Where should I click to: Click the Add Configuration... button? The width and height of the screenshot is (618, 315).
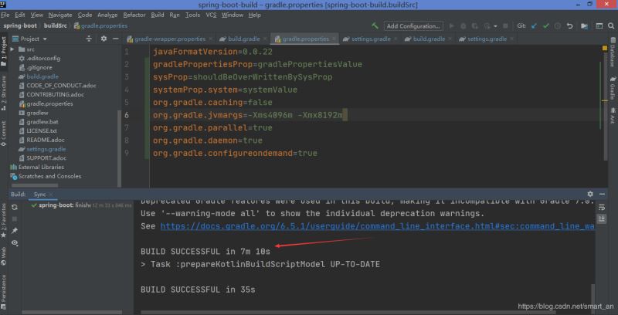413,26
